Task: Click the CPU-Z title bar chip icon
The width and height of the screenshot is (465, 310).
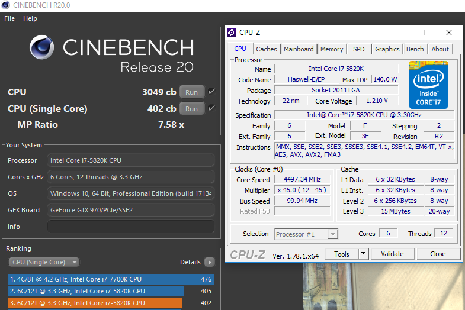Action: tap(232, 33)
